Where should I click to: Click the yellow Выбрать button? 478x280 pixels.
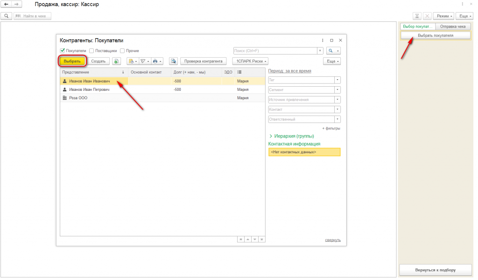[x=72, y=61]
